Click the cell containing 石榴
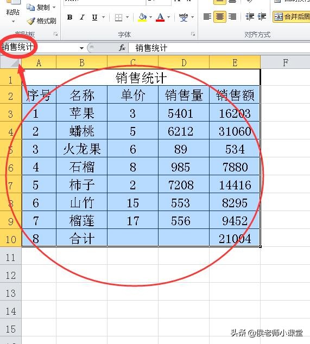310x344 pixels. pos(82,166)
